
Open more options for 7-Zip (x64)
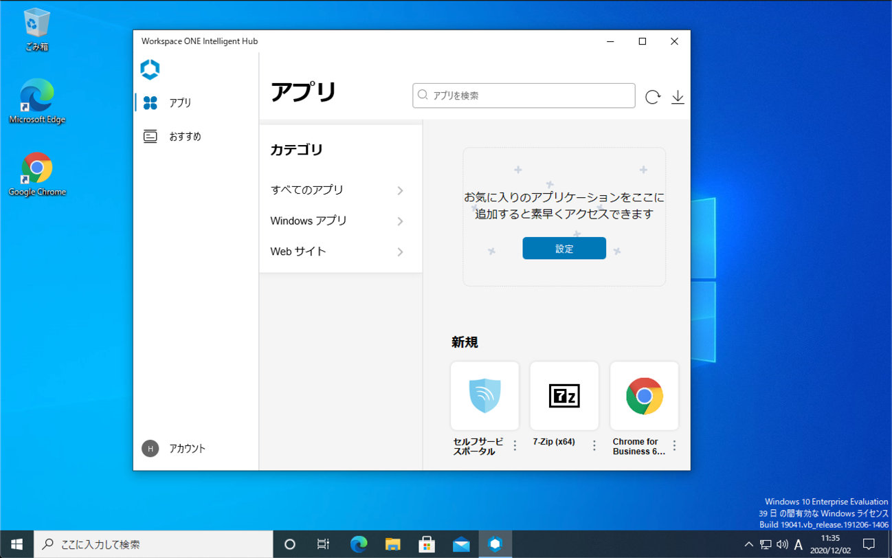(x=594, y=446)
